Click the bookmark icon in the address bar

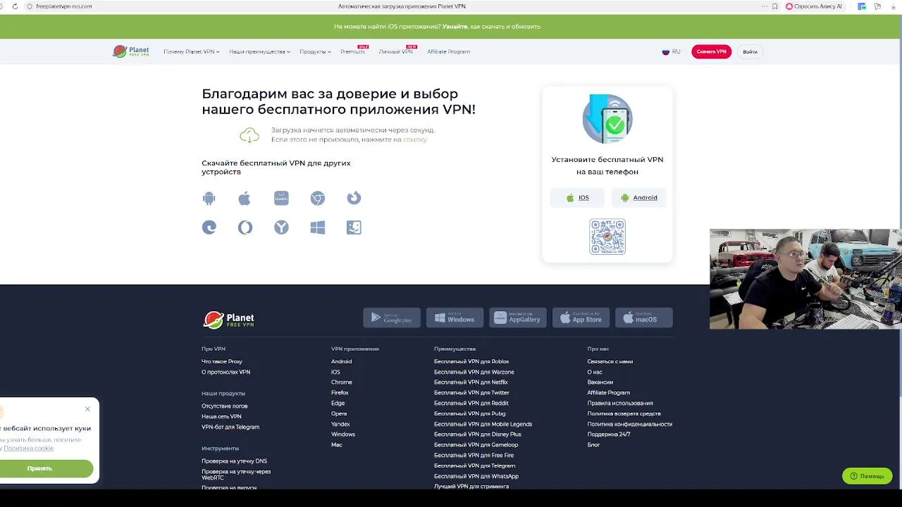775,6
